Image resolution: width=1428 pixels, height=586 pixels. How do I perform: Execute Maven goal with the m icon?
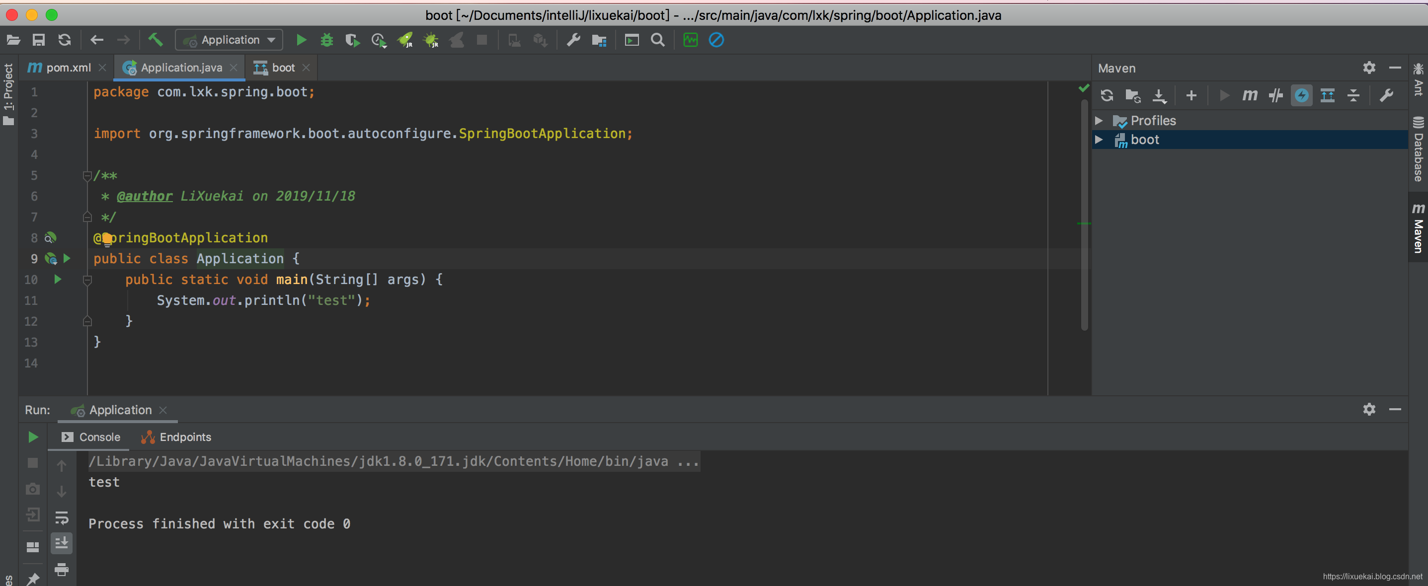[1250, 95]
